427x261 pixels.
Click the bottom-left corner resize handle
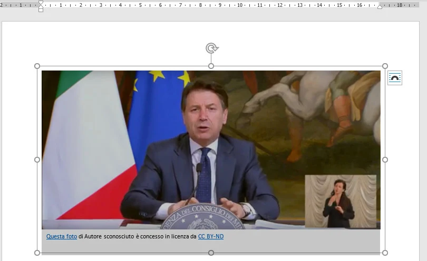click(37, 253)
